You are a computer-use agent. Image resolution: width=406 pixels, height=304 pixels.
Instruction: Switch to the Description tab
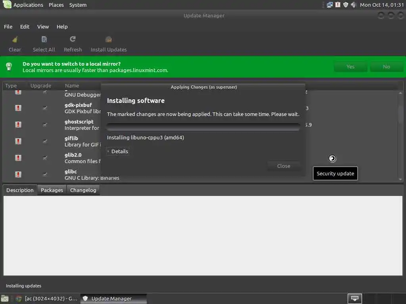coord(20,190)
